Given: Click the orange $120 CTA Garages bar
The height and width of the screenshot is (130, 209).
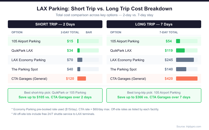Looking at the screenshot, I should click(x=82, y=79).
